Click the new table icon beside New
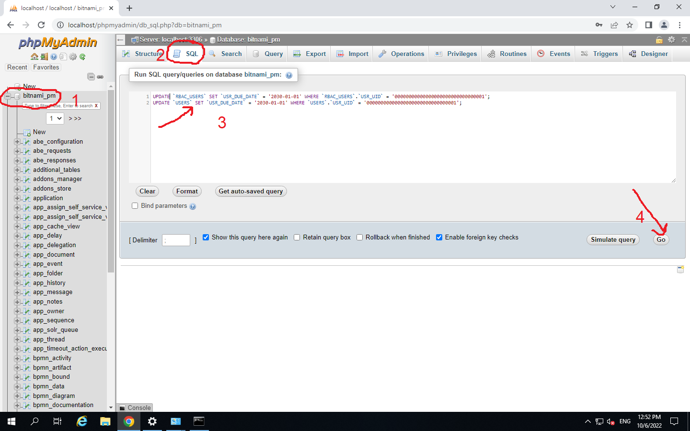The height and width of the screenshot is (431, 690). [27, 132]
